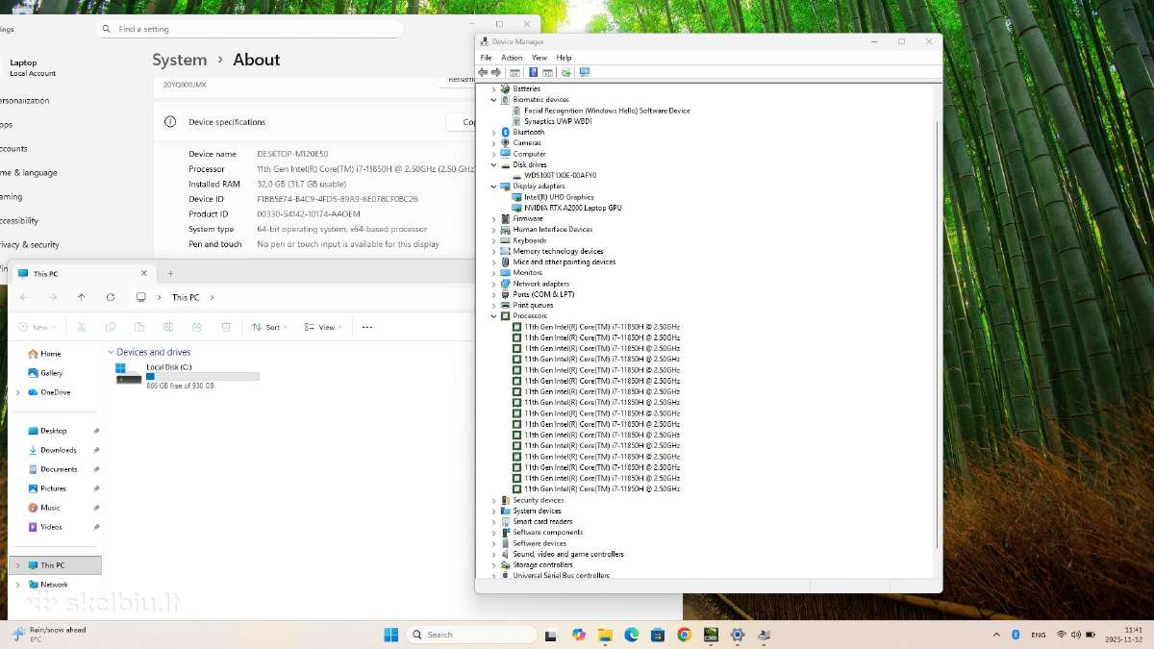
Task: Click the blue Help icon in Device Manager toolbar
Action: point(533,72)
